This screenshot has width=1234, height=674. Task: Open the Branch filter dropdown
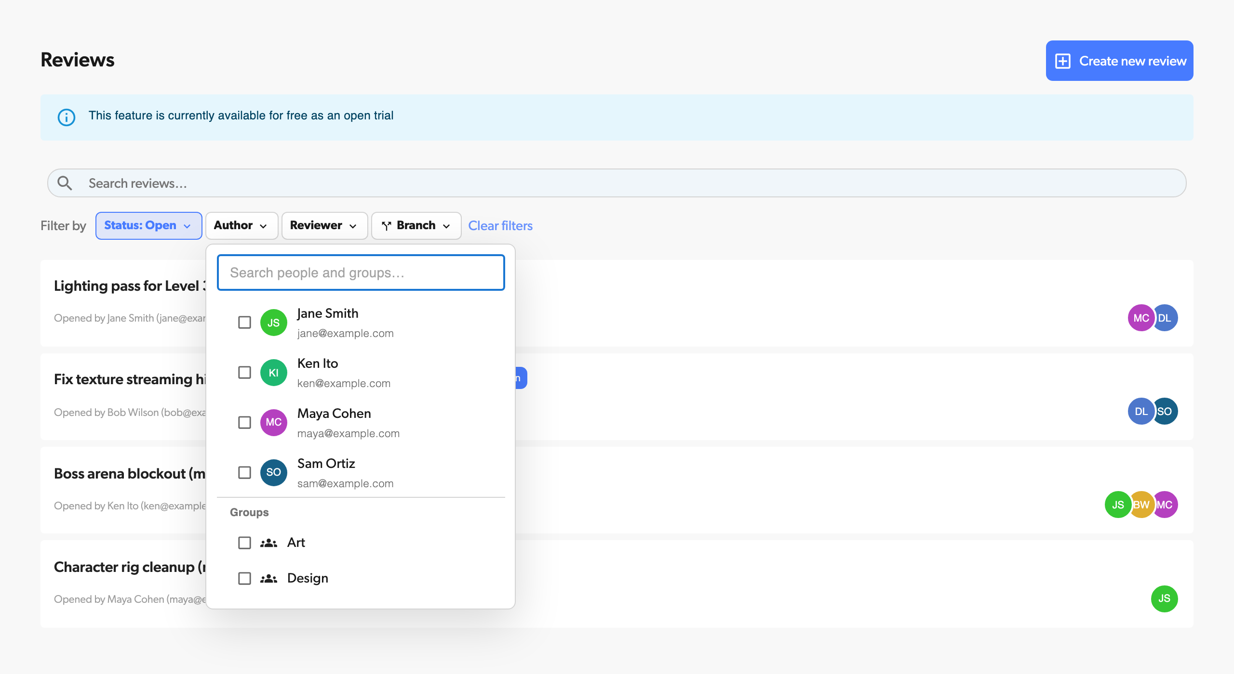(x=416, y=226)
